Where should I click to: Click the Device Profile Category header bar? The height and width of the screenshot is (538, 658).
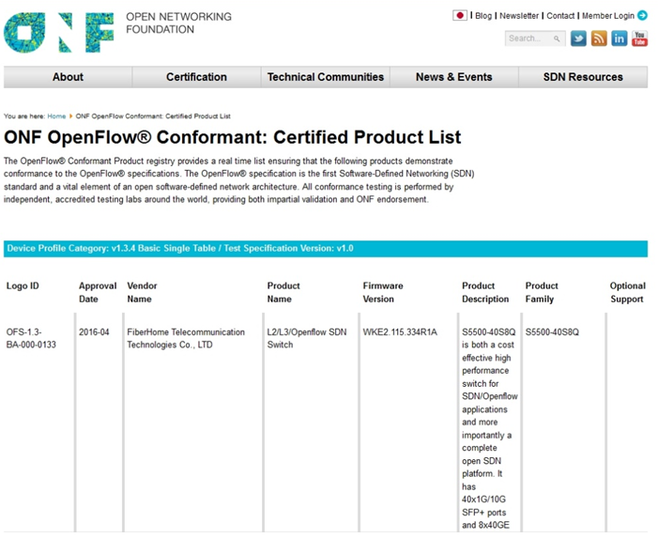click(x=325, y=249)
